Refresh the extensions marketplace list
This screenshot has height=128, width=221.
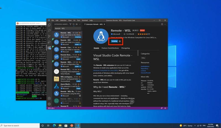click(x=73, y=24)
